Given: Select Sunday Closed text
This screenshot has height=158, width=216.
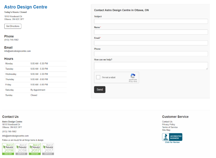Looking at the screenshot, I should [34, 95].
